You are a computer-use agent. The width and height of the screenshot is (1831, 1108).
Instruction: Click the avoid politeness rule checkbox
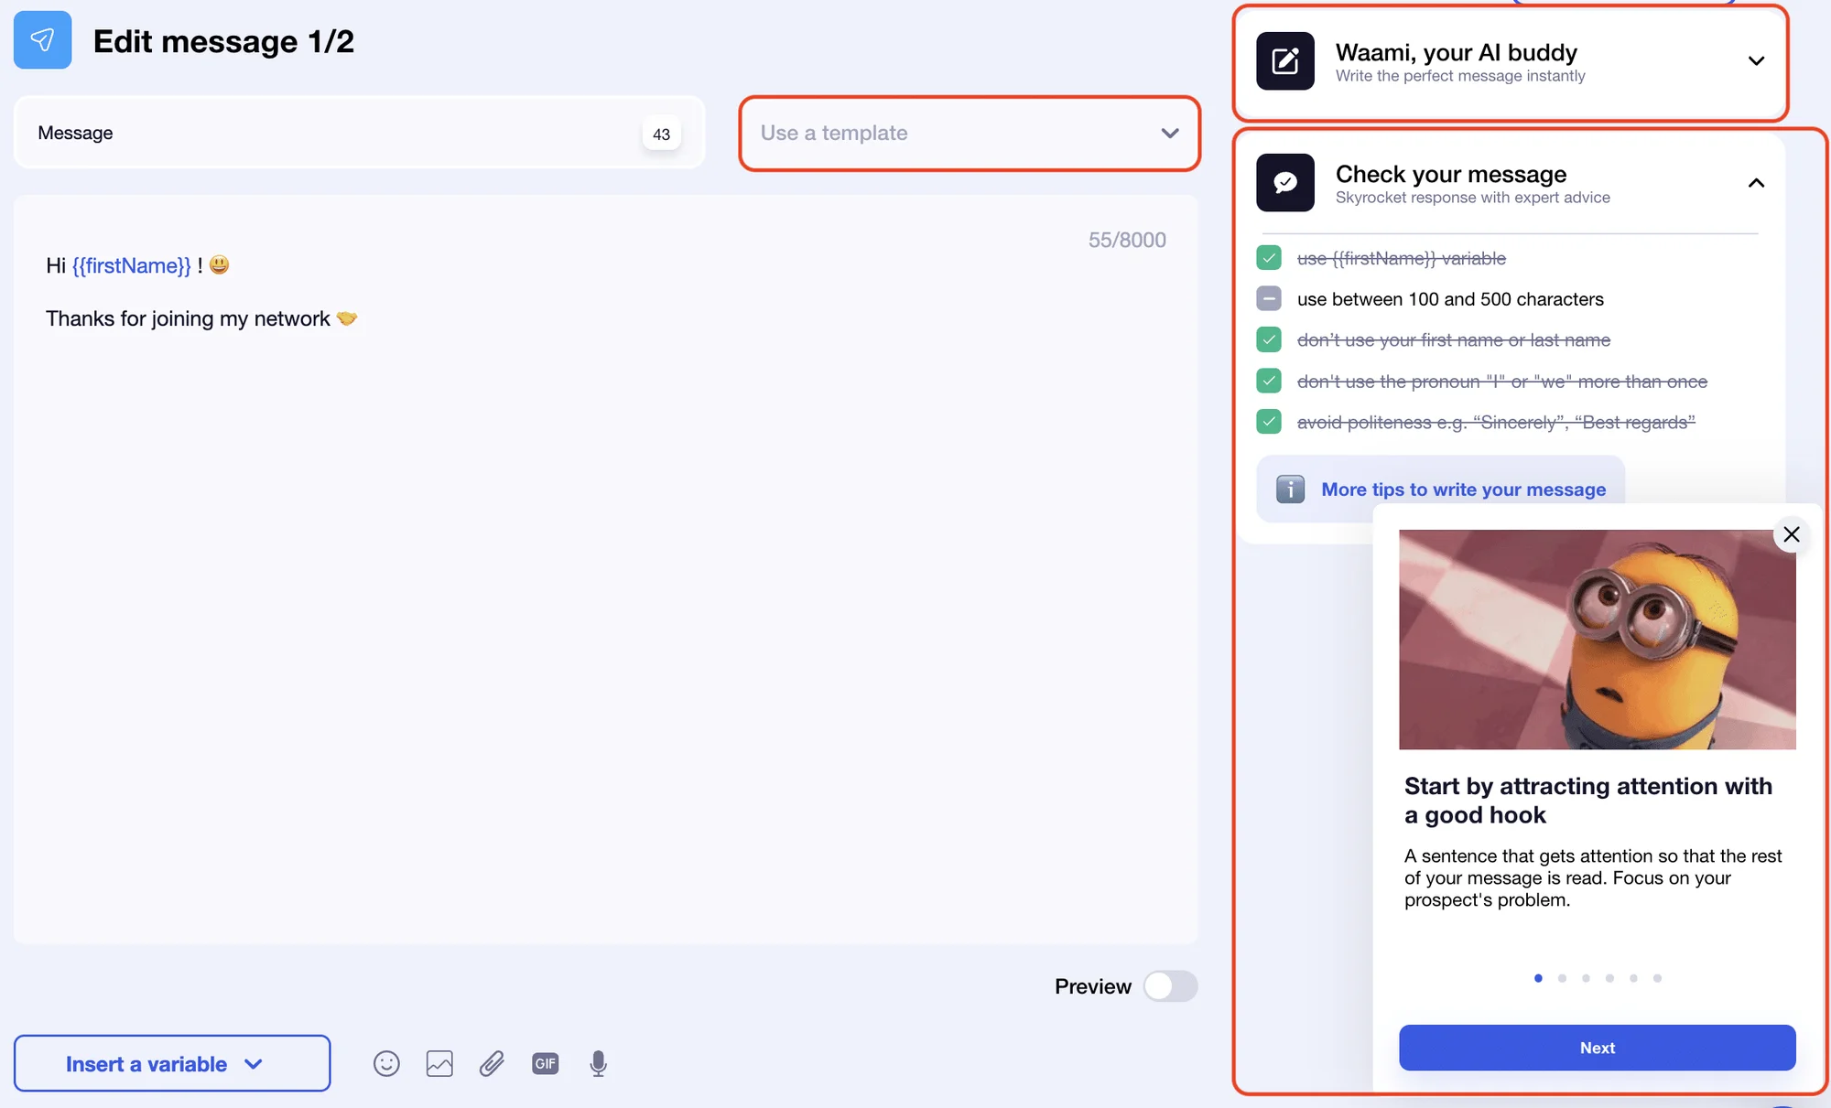point(1269,422)
